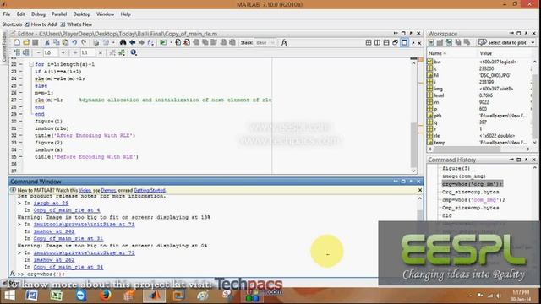Screen dimensions: 541x304
Task: Click the cell decrement value field 1.0
Action: coord(51,52)
